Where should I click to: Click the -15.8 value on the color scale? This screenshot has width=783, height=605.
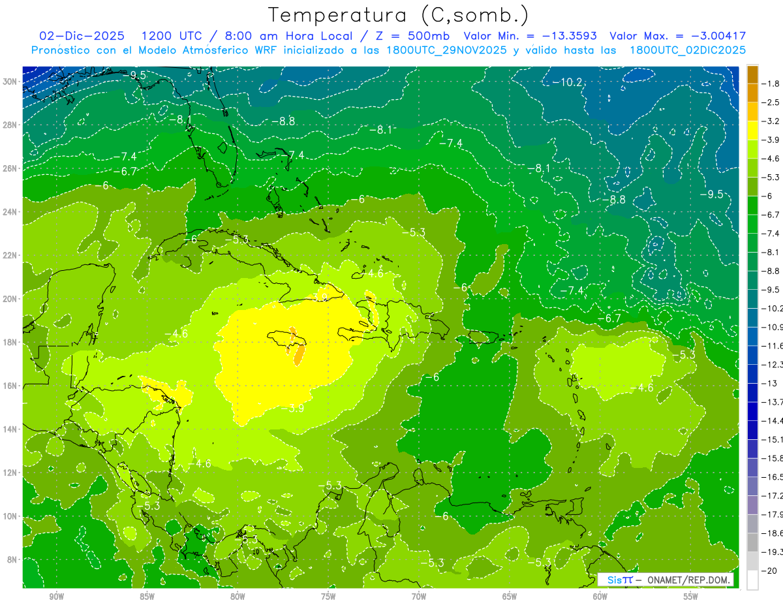point(773,458)
